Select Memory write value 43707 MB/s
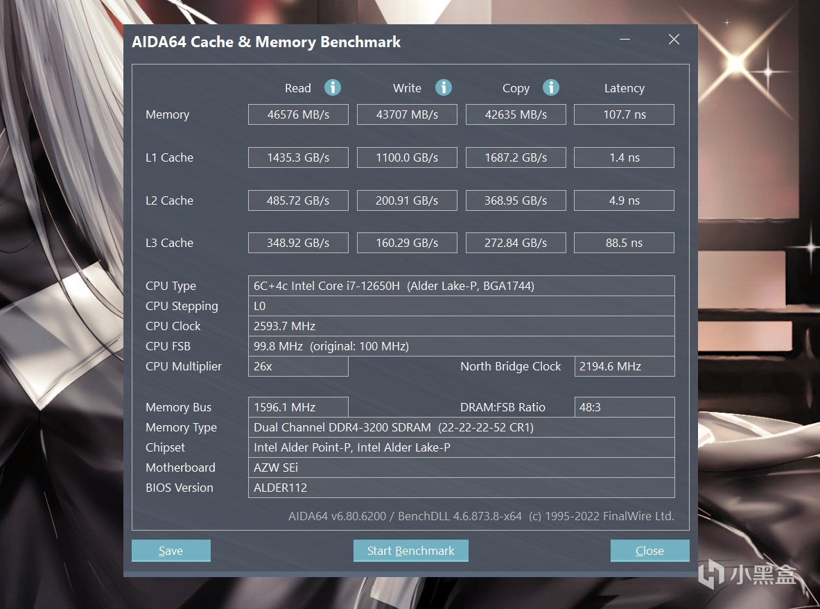 pos(407,114)
